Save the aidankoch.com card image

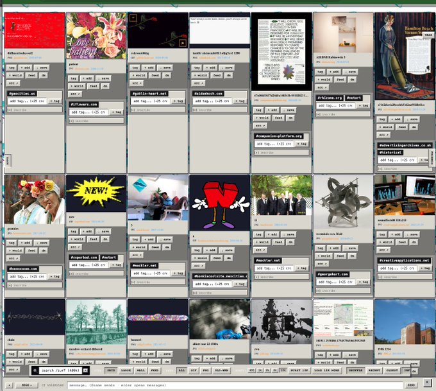click(x=227, y=67)
